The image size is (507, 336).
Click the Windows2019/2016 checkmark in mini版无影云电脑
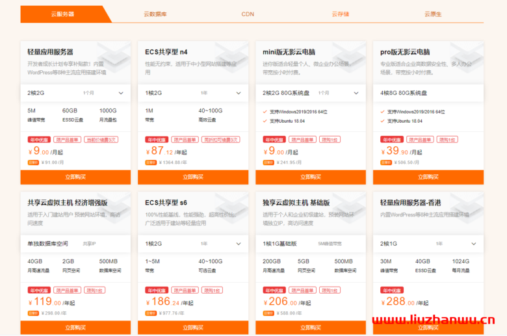[x=265, y=112]
